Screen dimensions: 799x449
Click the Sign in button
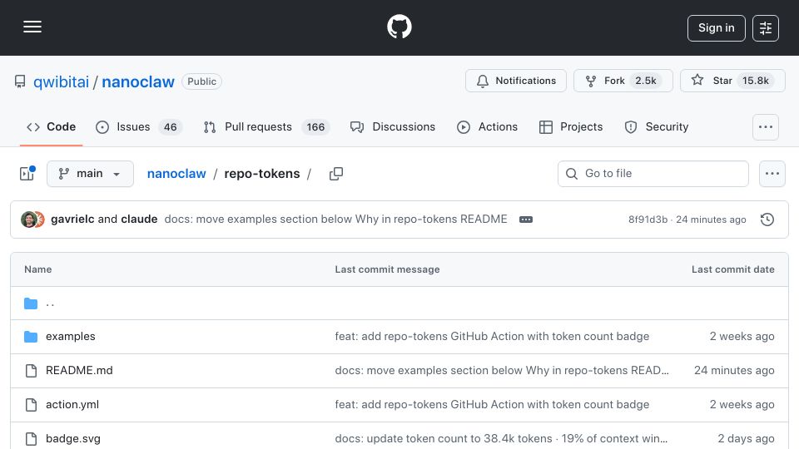[716, 28]
